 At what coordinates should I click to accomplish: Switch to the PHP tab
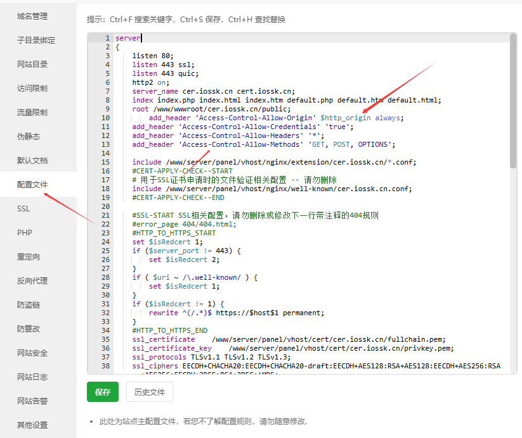(x=25, y=233)
